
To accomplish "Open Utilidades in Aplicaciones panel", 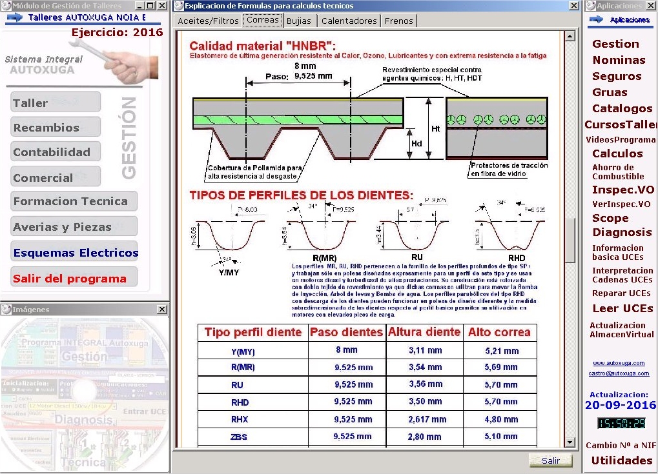I will [x=621, y=460].
